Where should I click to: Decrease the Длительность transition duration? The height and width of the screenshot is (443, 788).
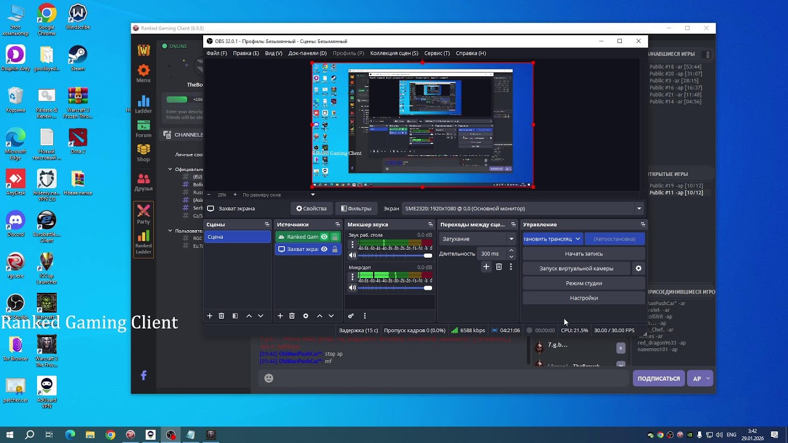coord(511,257)
